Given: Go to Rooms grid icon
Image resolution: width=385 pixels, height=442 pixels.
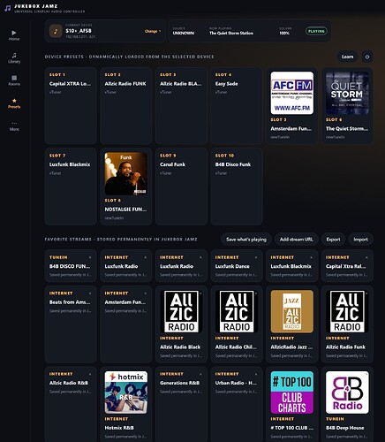Looking at the screenshot, I should coord(14,78).
